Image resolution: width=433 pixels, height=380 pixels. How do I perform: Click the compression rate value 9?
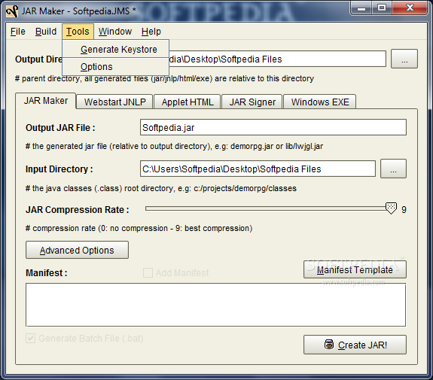pos(404,210)
